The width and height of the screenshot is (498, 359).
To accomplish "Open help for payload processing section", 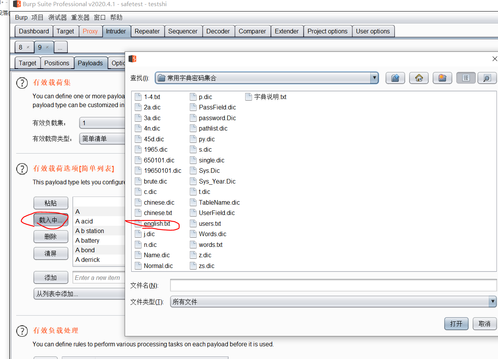I will click(x=22, y=331).
